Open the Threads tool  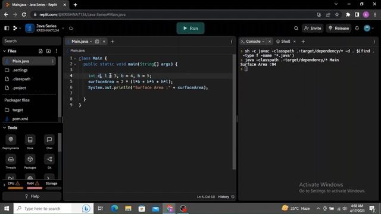coord(11,162)
